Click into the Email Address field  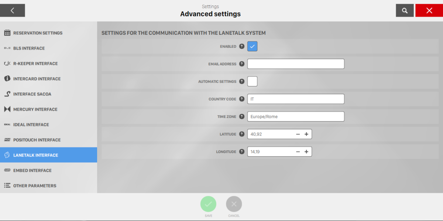pos(295,64)
